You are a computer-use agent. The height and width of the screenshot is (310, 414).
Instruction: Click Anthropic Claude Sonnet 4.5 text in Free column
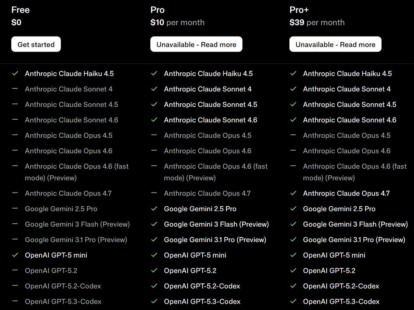click(71, 104)
